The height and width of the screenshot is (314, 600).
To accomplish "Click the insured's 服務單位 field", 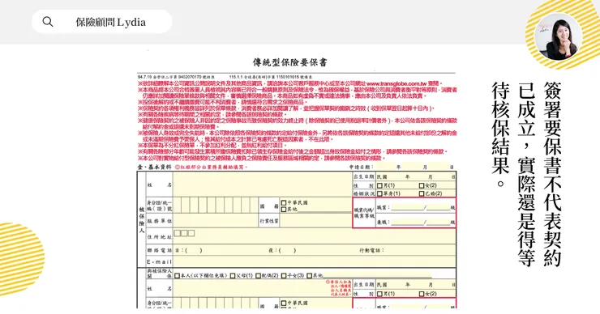I will pos(216,221).
